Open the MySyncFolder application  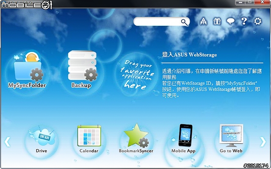coord(27,69)
